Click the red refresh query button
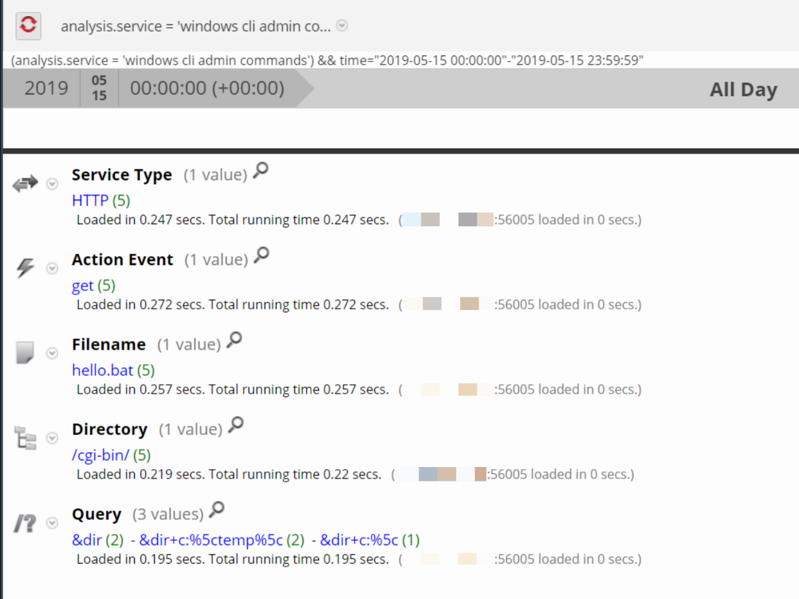 (x=28, y=26)
